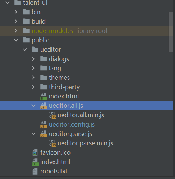Click the favicon.ico image file icon

click(35, 152)
